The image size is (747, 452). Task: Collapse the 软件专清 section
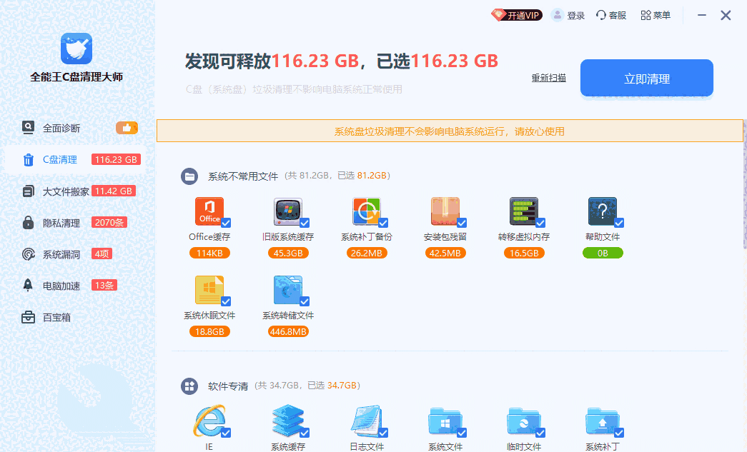pos(189,386)
